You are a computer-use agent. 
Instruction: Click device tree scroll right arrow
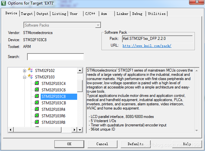[75, 130]
